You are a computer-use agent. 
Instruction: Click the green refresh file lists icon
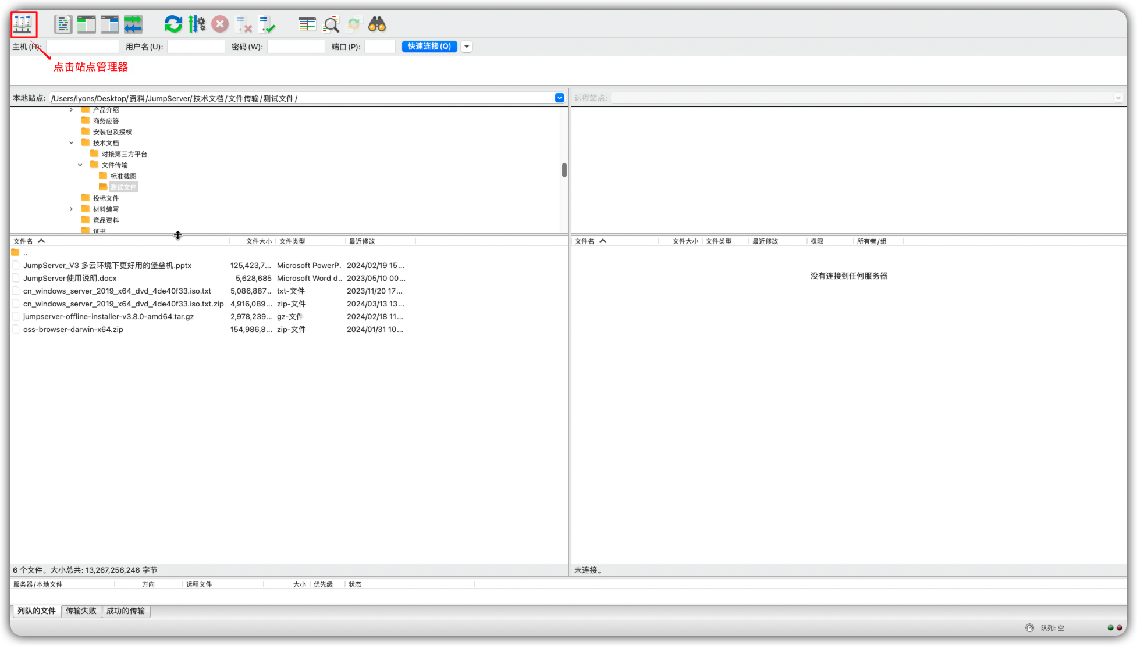(x=173, y=24)
